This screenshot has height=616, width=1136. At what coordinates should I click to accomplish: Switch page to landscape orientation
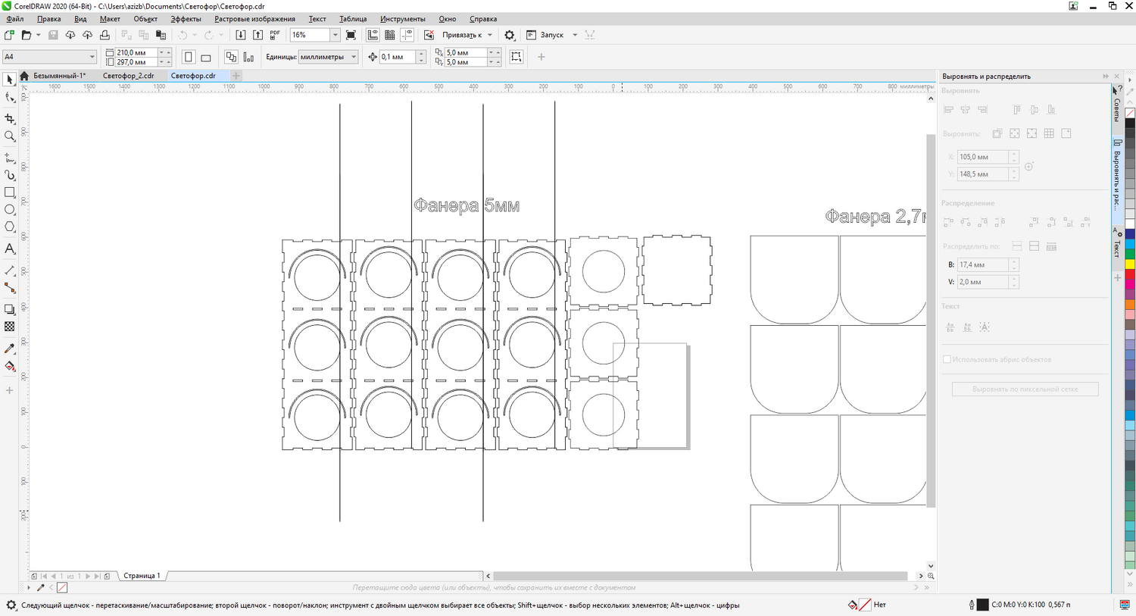[x=206, y=57]
